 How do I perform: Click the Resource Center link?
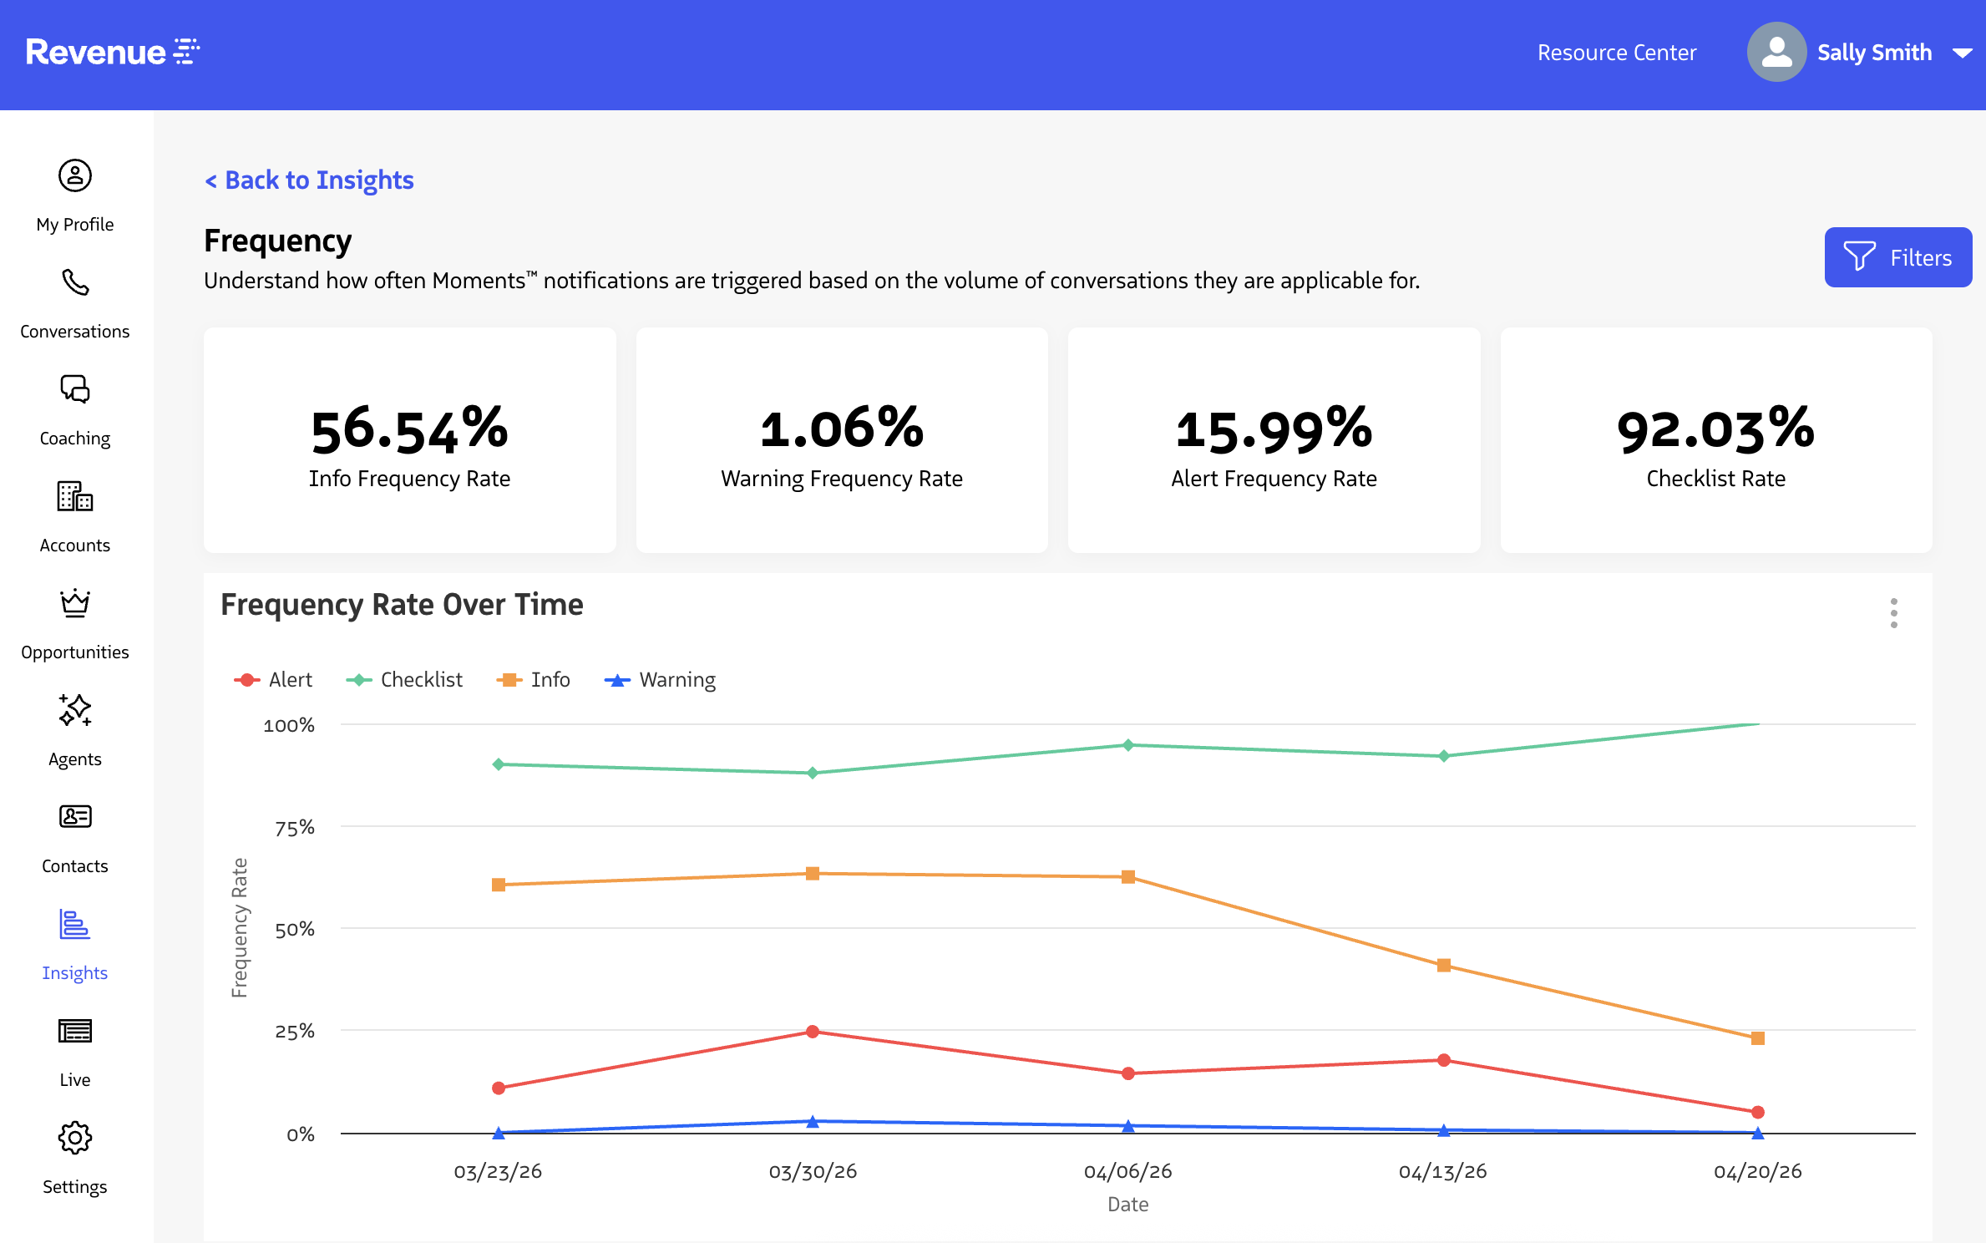coord(1616,53)
